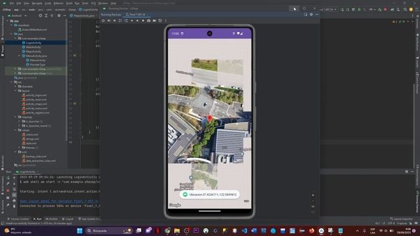Open the Run panel settings gear
Viewport: 420px width, 236px height.
tap(407, 172)
